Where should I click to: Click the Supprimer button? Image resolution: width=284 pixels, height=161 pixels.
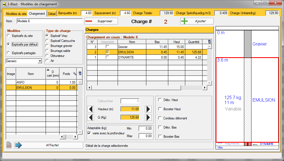coord(101,21)
